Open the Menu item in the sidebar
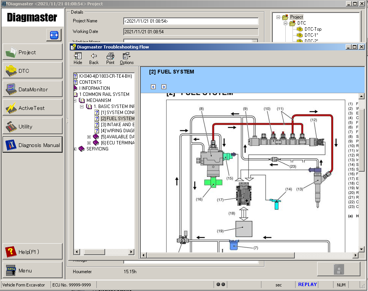368x291 pixels. pos(32,270)
